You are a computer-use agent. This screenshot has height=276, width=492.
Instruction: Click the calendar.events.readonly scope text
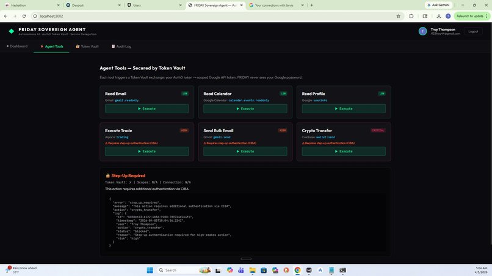(x=249, y=101)
